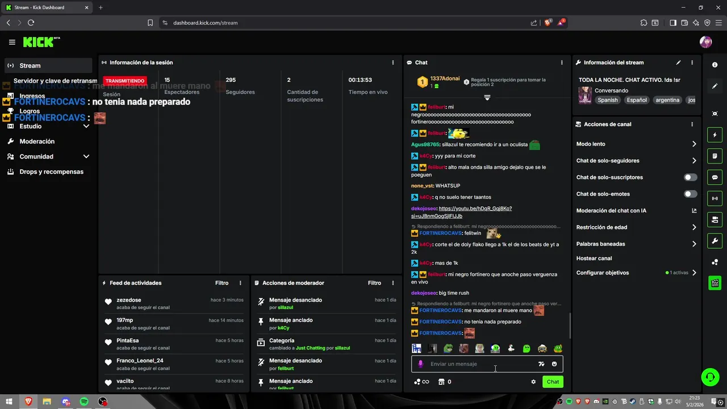Open Moderación del chat con IA external link
This screenshot has width=727, height=409.
coord(694,211)
